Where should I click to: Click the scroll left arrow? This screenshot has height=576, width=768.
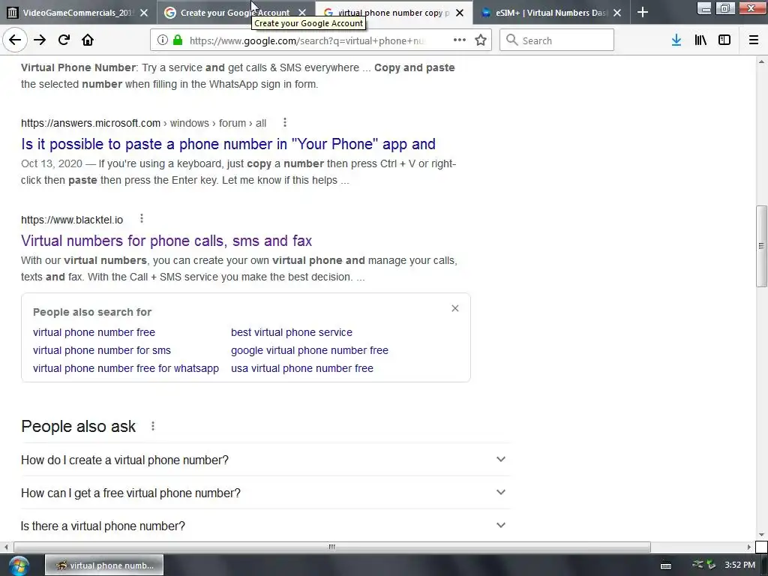point(6,547)
